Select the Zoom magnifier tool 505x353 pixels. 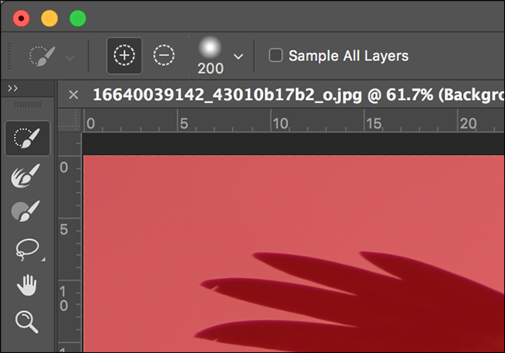pyautogui.click(x=26, y=321)
